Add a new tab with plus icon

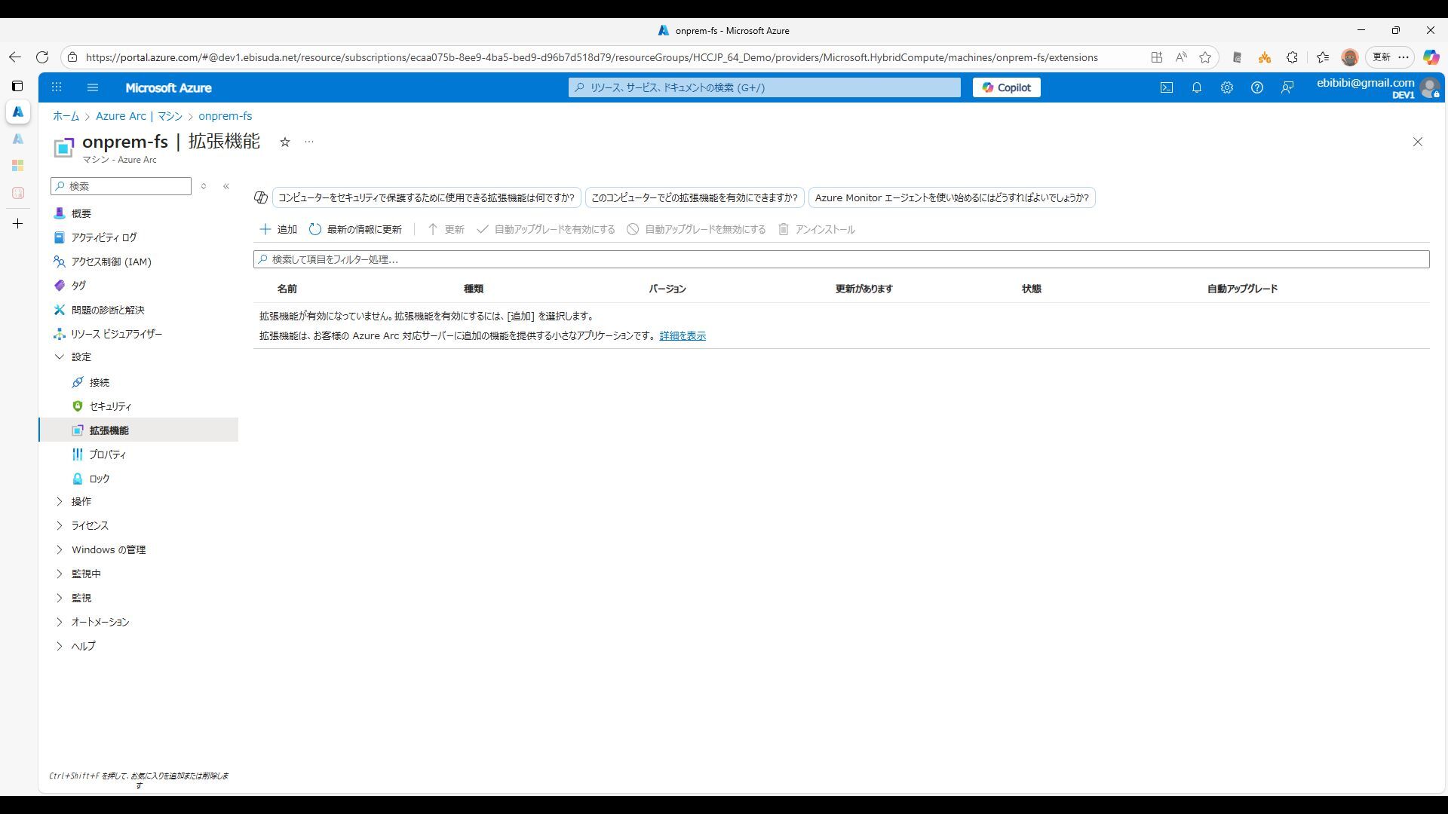tap(17, 223)
